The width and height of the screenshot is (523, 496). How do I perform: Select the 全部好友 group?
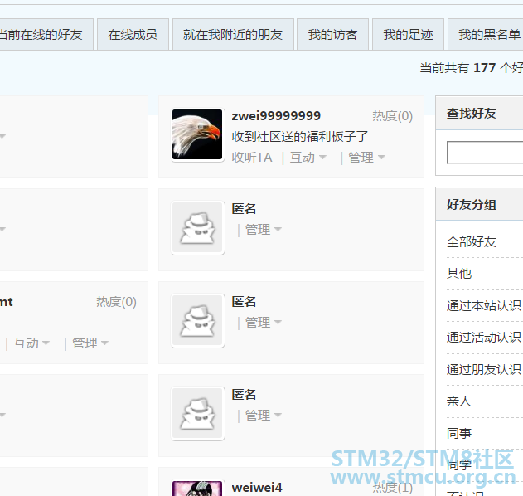[x=472, y=242]
